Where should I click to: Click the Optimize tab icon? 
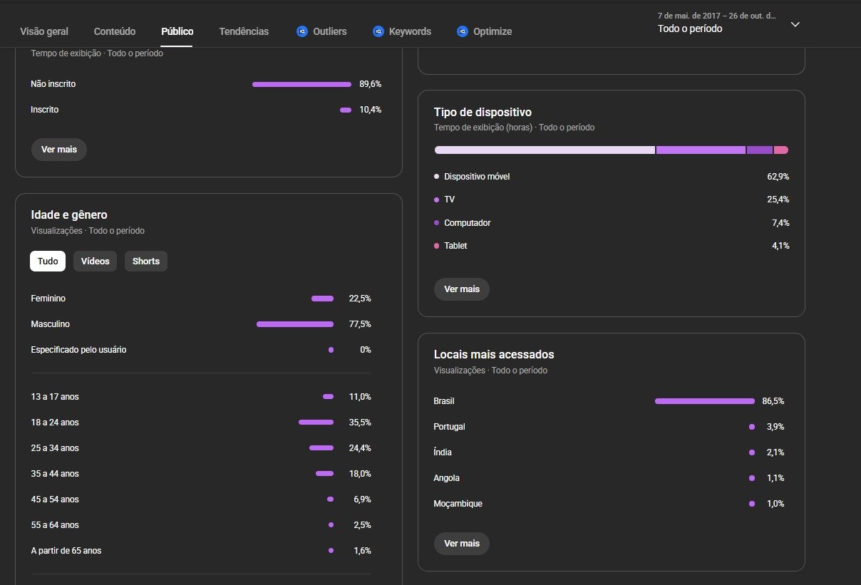click(x=462, y=31)
